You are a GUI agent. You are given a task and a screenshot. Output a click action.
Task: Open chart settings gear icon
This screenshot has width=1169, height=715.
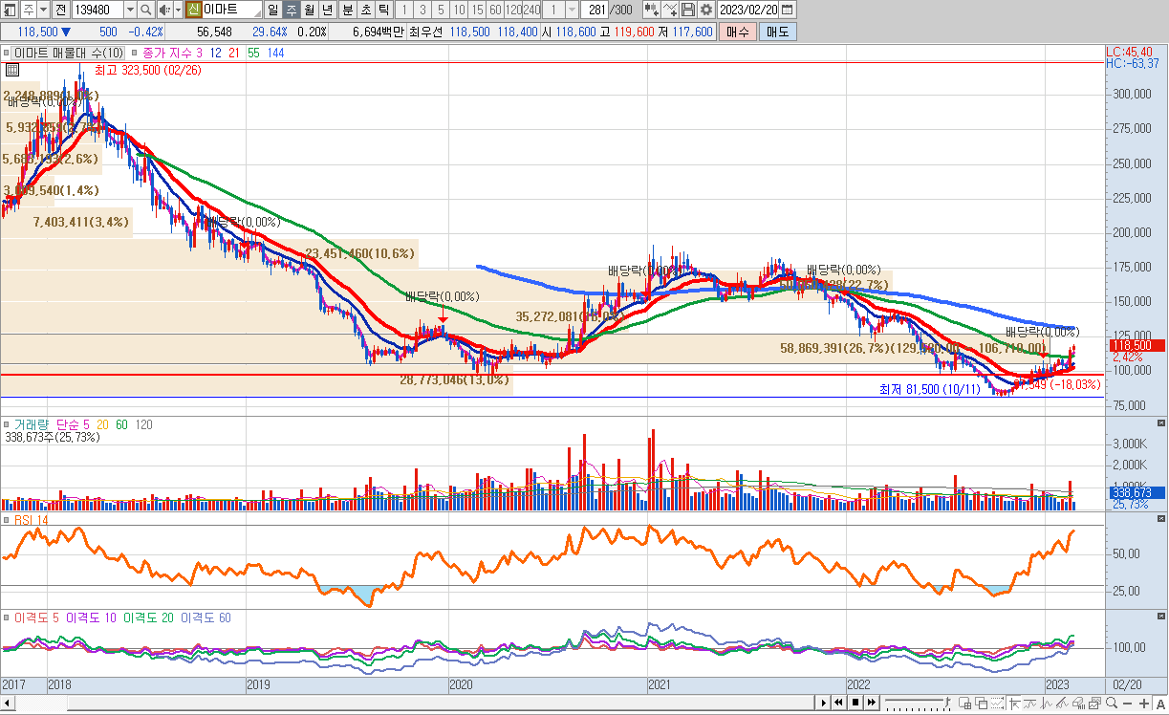tap(706, 10)
